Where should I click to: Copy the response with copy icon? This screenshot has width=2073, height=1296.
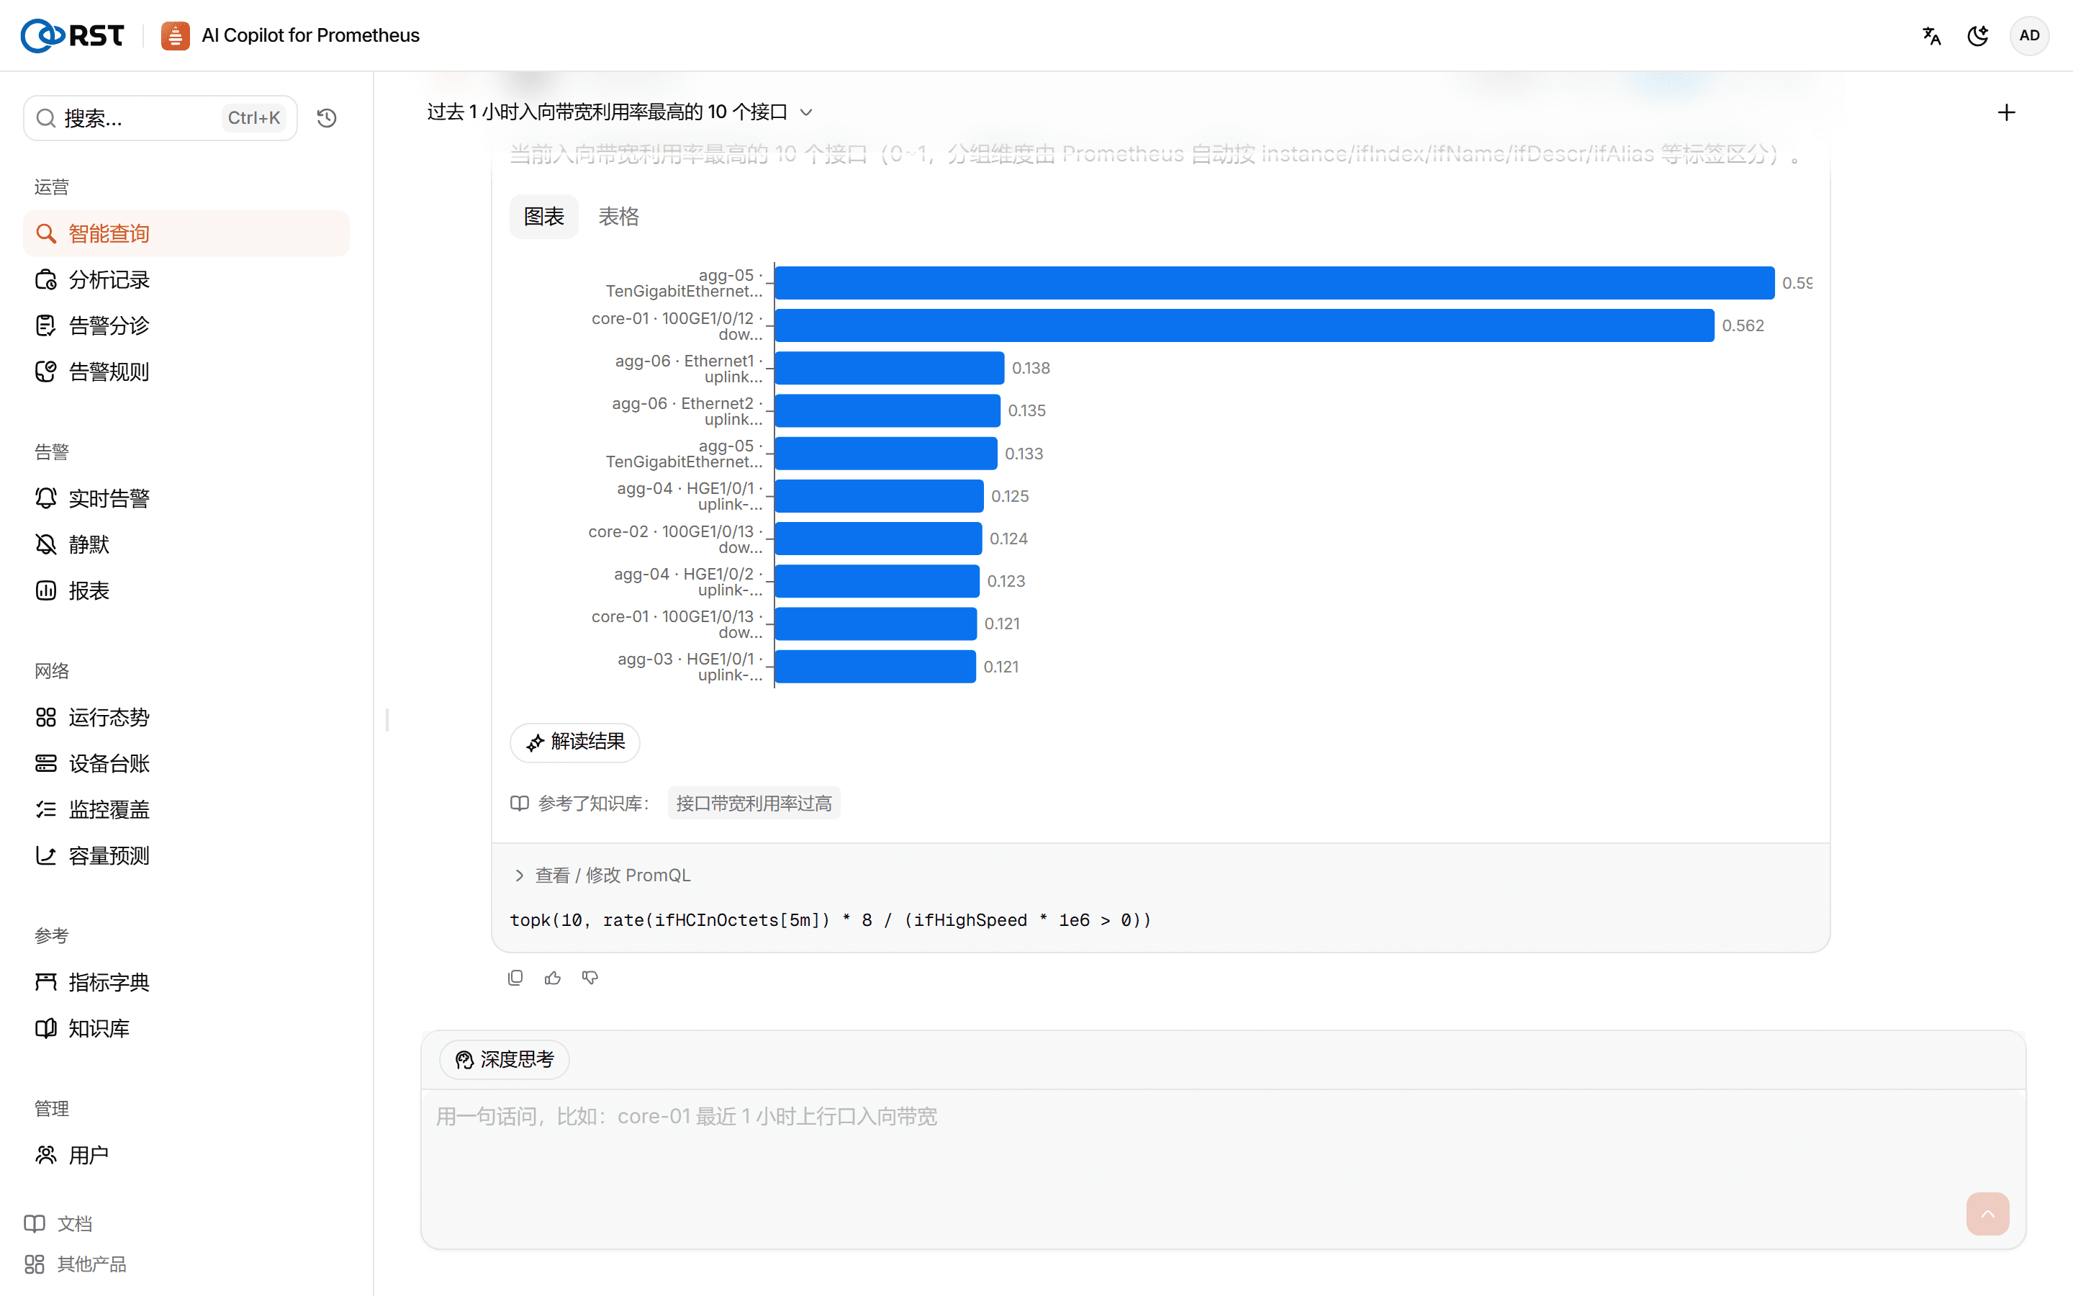(515, 978)
